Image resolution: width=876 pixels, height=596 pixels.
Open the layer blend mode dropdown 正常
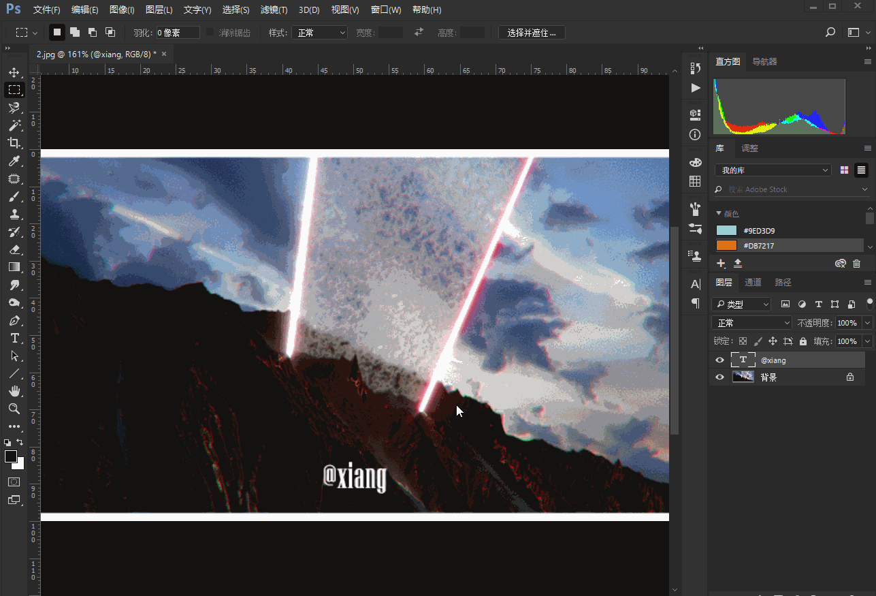click(752, 323)
